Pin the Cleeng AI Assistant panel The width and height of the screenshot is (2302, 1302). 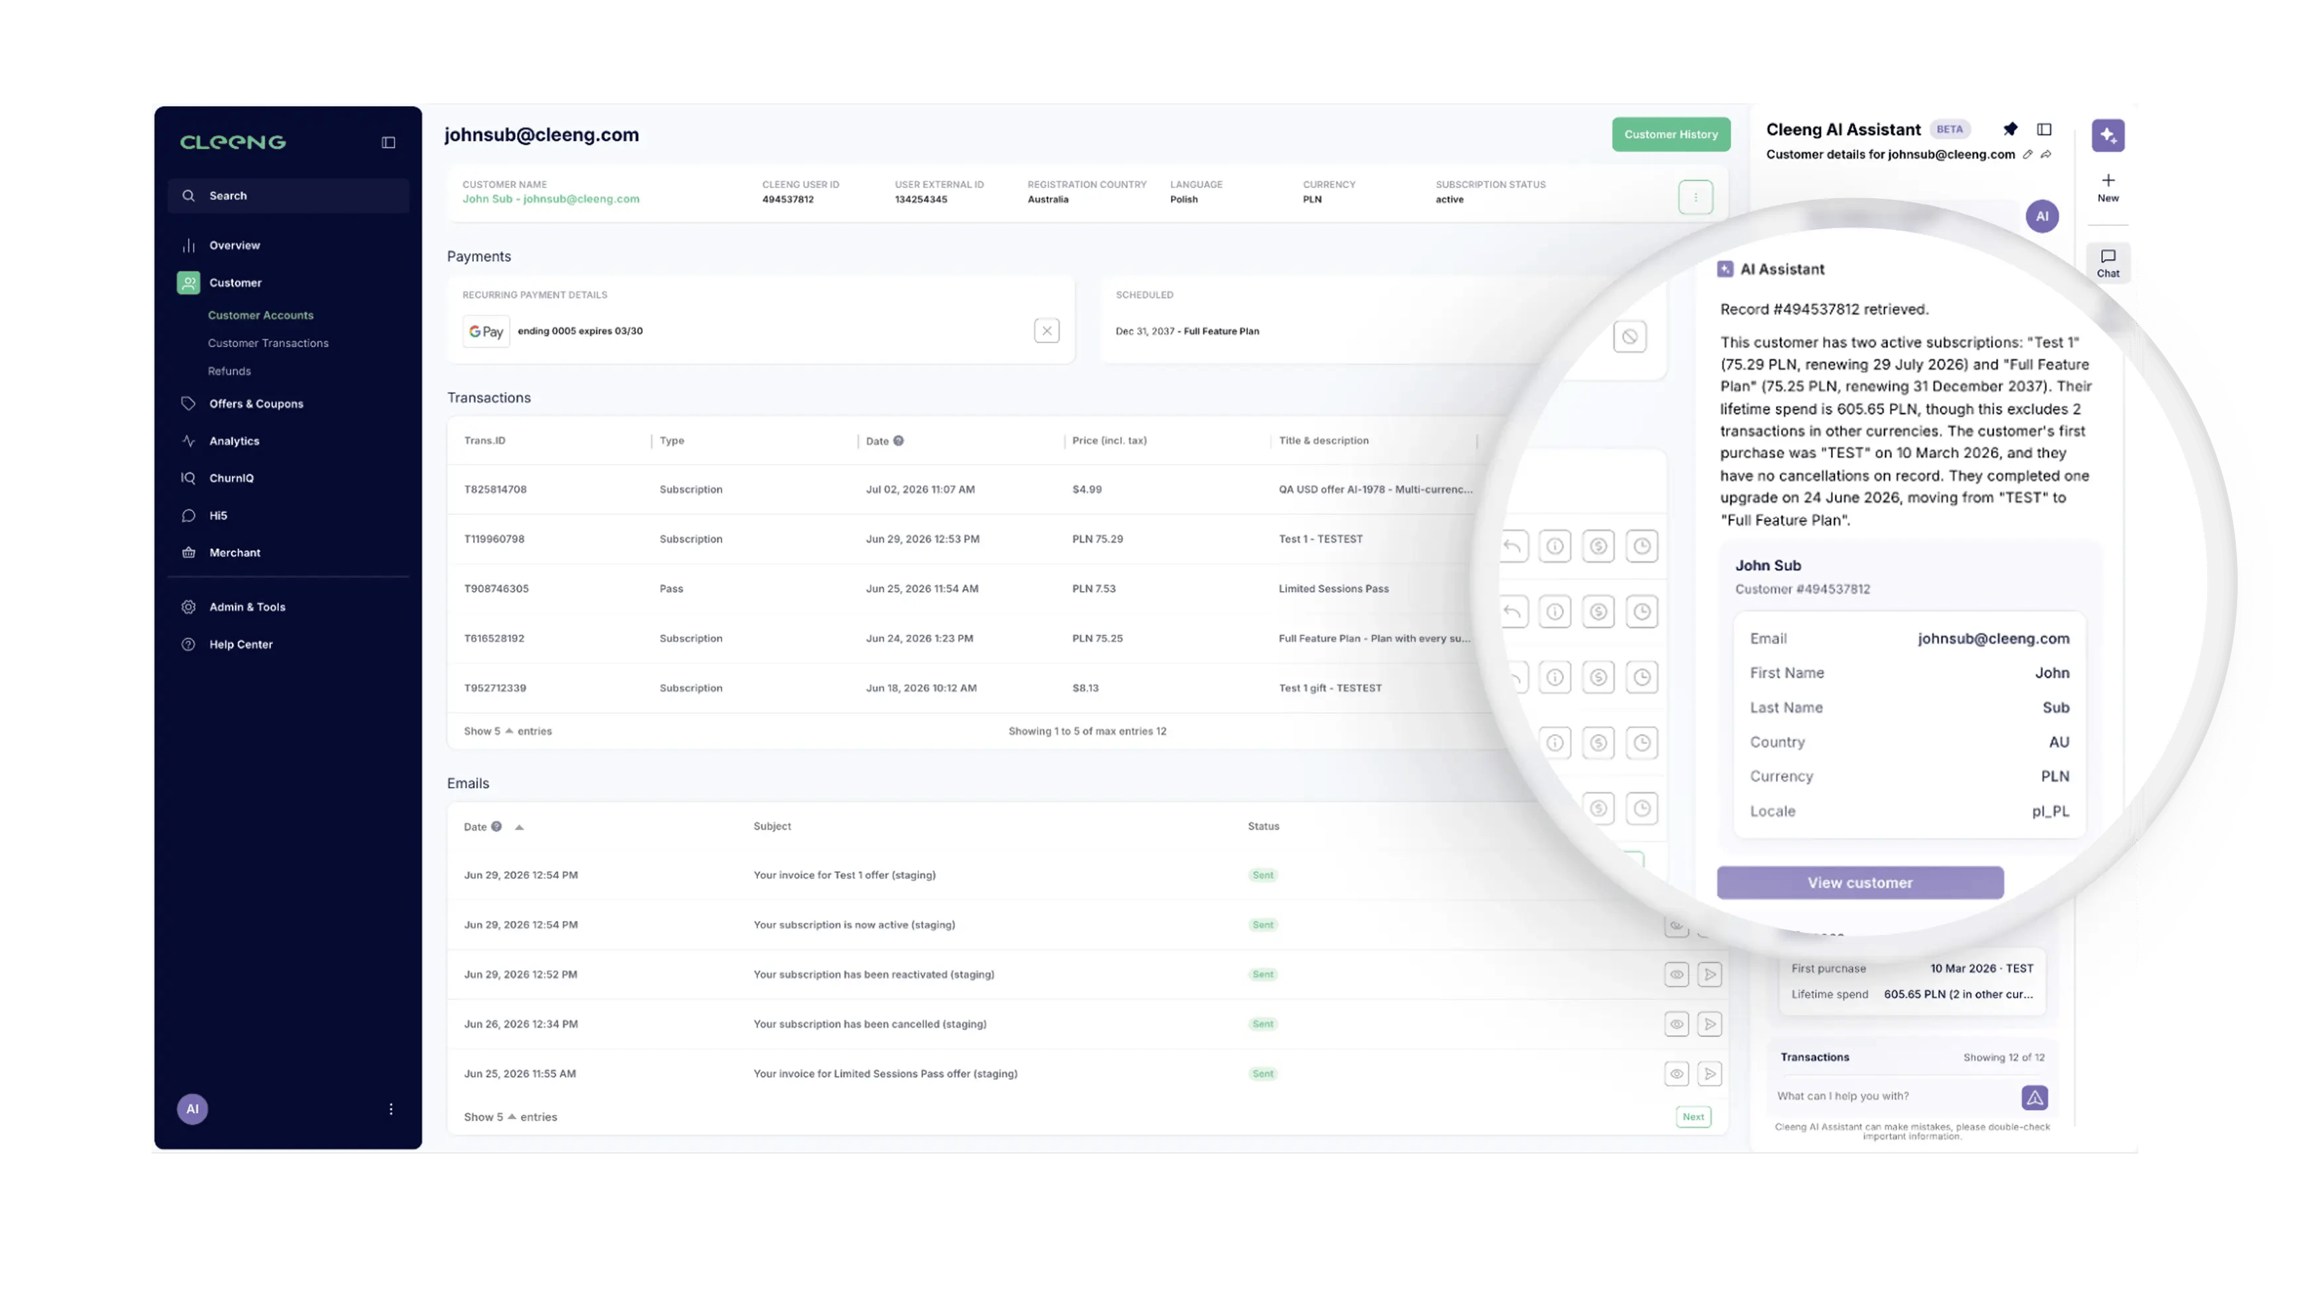(x=2010, y=130)
